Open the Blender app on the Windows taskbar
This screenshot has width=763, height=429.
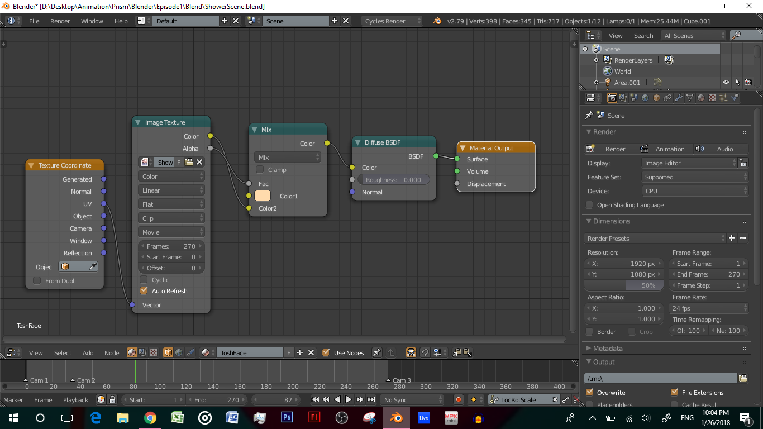tap(397, 417)
